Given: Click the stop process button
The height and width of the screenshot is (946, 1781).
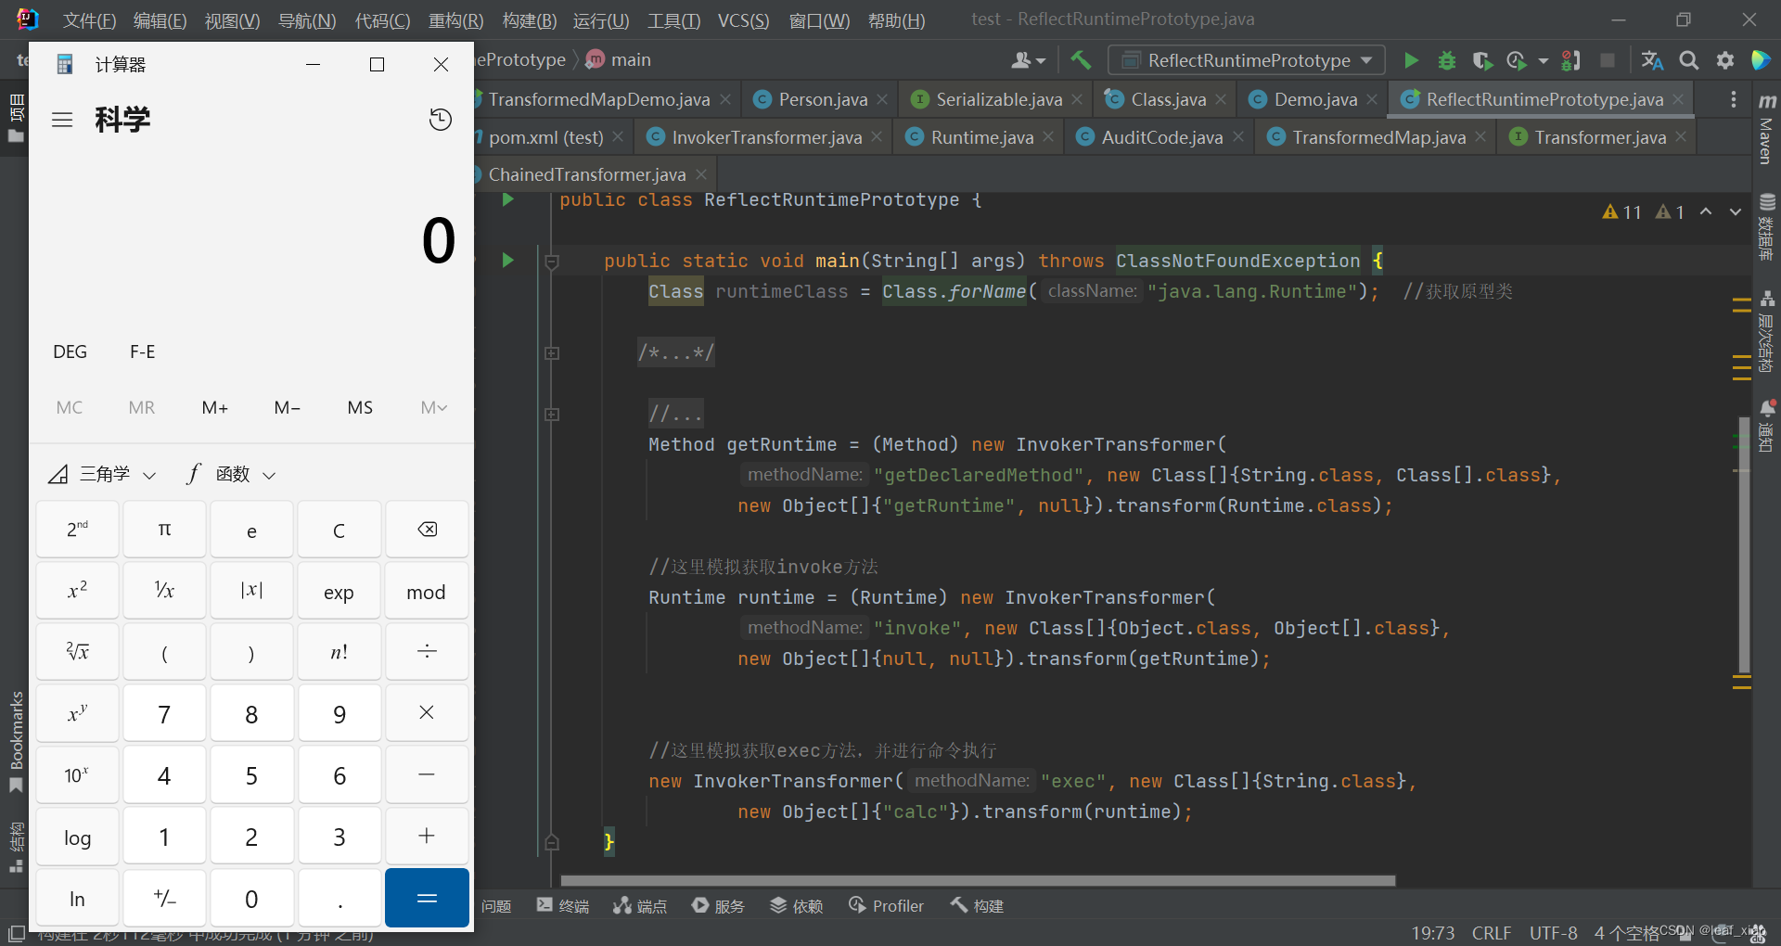Looking at the screenshot, I should [x=1608, y=60].
